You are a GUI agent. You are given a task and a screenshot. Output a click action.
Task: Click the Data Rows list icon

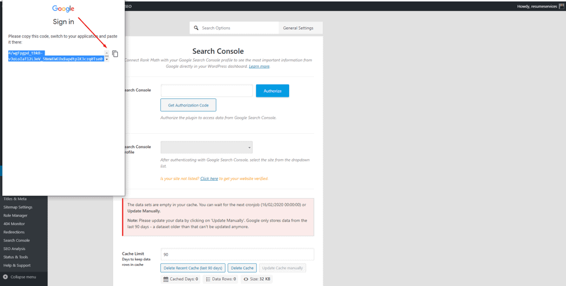click(x=208, y=279)
